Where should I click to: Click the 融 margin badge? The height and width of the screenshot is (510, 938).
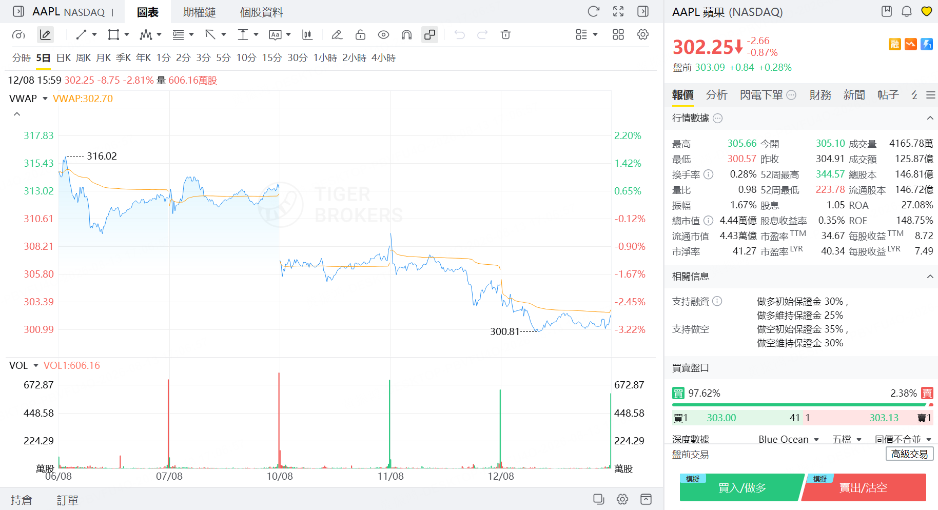pyautogui.click(x=895, y=44)
